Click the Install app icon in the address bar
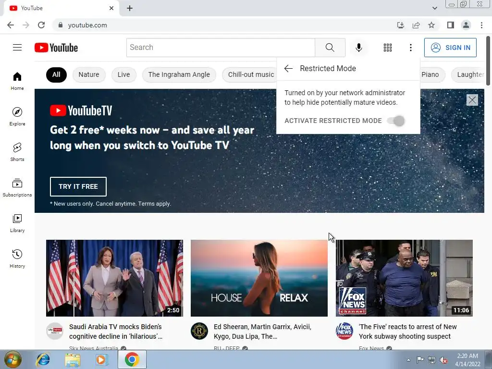The image size is (492, 369). [400, 25]
